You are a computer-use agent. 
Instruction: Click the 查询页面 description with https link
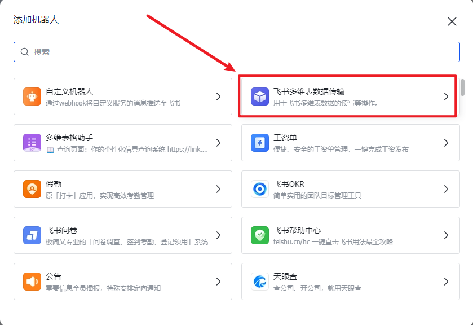[x=127, y=150]
